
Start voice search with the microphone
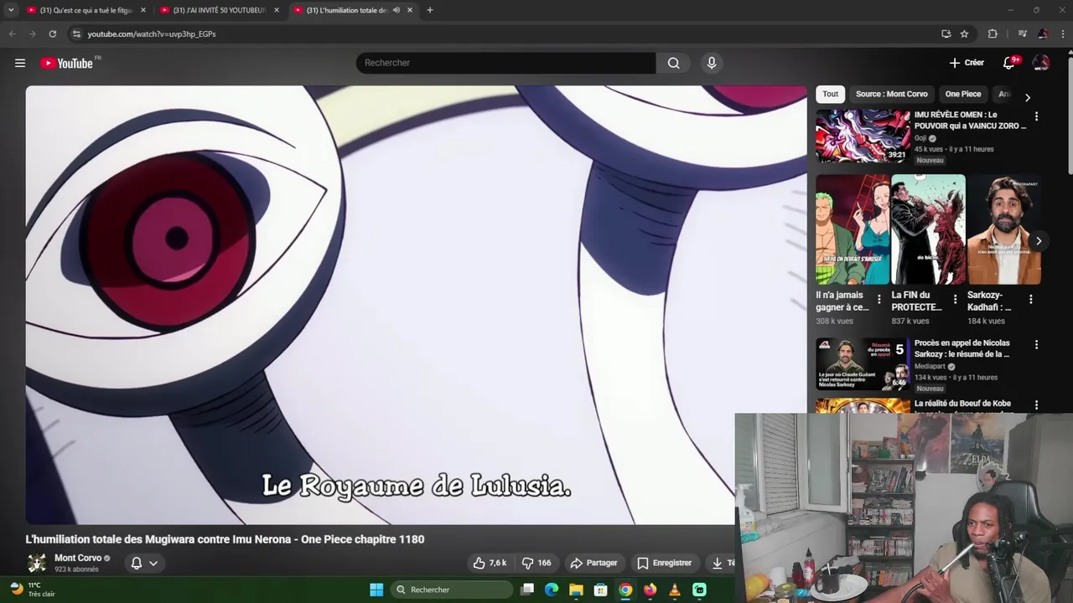pyautogui.click(x=712, y=63)
